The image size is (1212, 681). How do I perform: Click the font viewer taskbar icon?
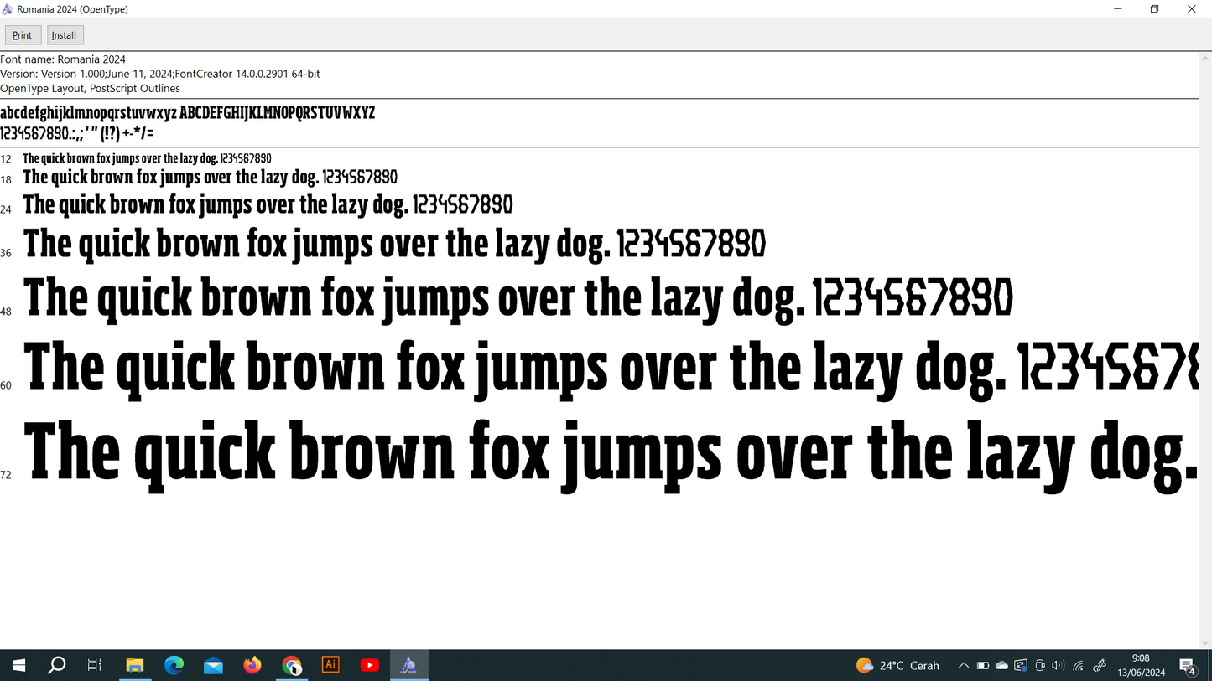408,666
